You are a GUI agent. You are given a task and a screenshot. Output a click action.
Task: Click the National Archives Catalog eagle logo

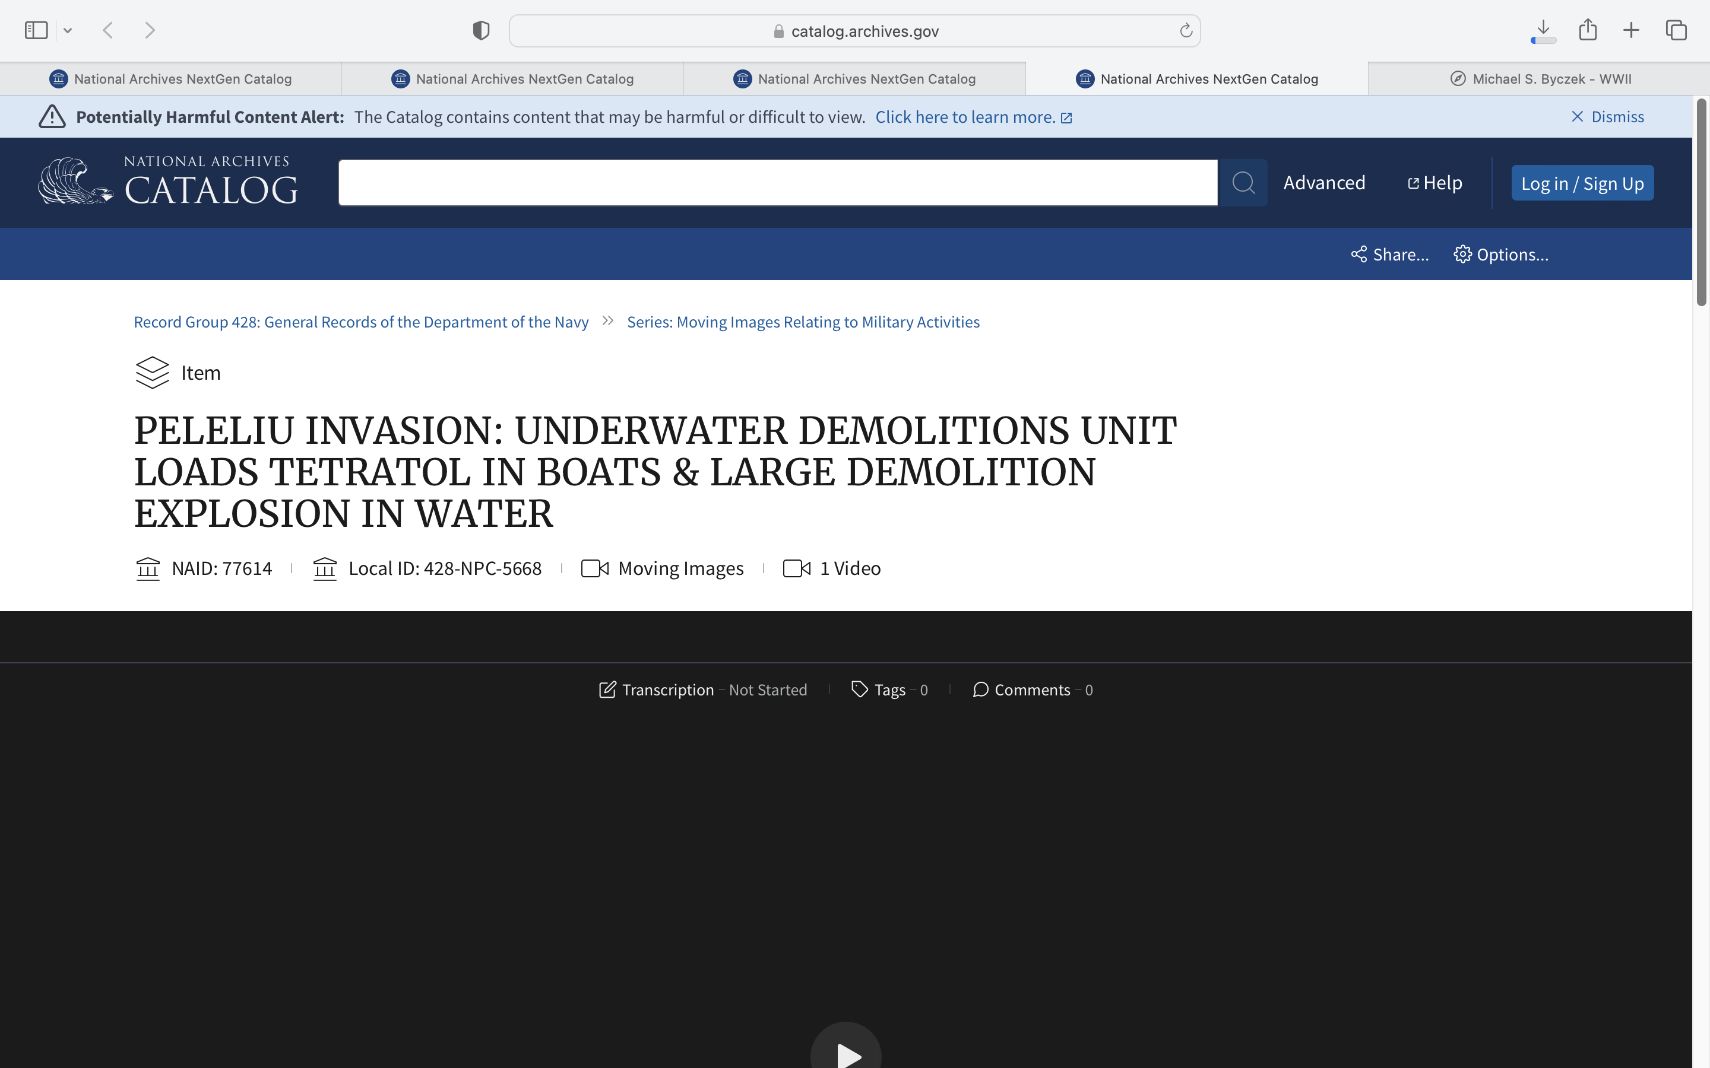coord(74,182)
